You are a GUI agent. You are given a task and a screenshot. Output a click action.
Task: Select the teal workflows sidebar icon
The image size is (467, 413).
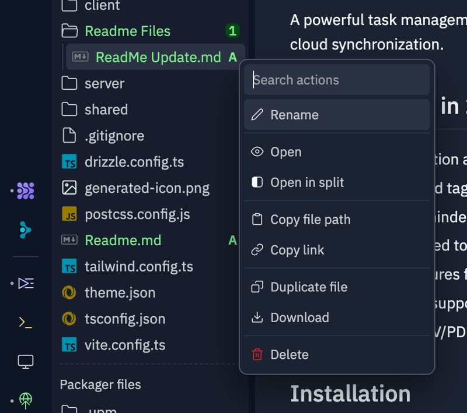pos(25,230)
